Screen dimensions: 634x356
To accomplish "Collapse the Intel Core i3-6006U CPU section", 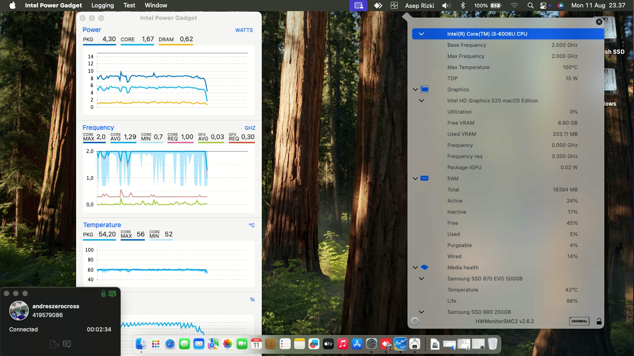I will click(421, 33).
